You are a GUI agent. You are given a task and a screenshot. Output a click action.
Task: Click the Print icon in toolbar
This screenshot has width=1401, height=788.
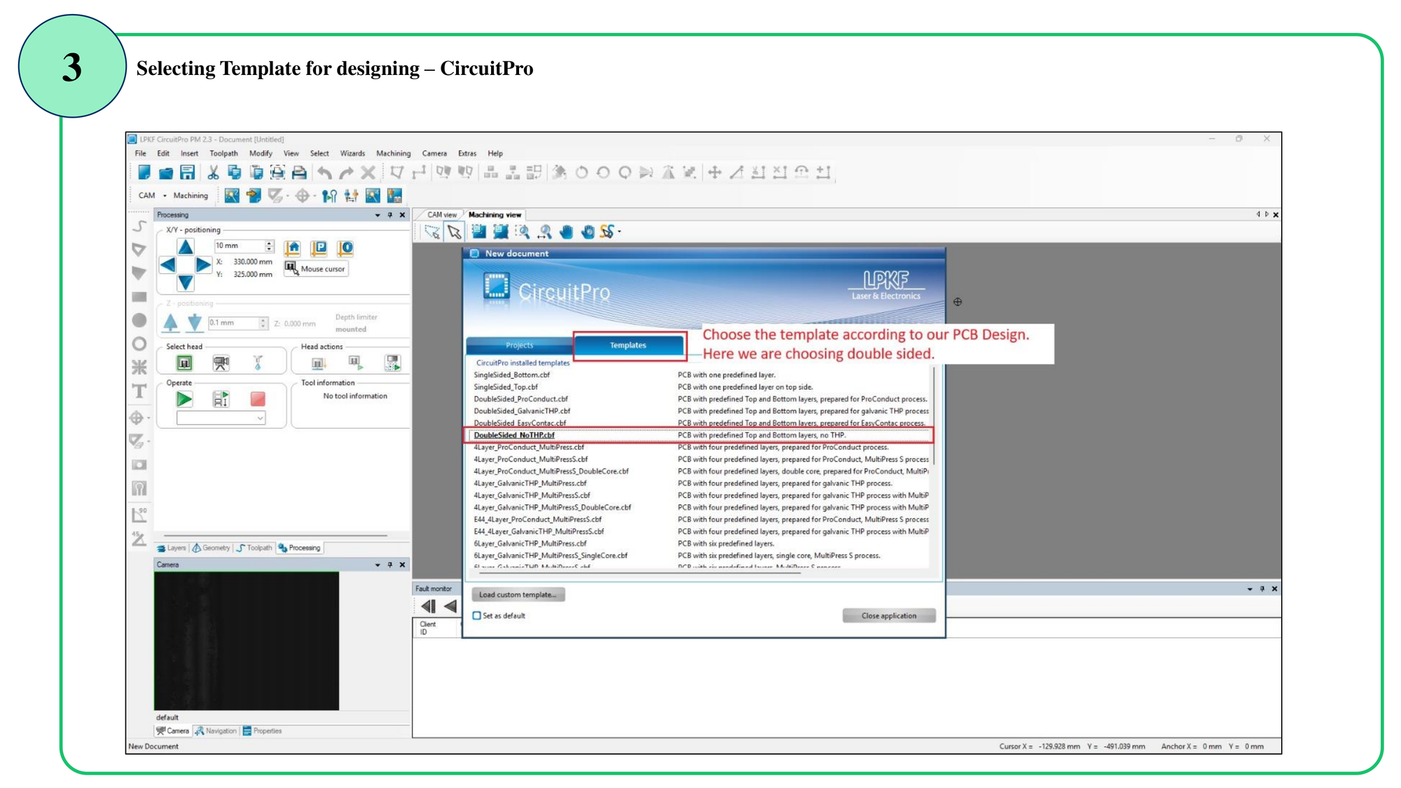click(x=299, y=172)
